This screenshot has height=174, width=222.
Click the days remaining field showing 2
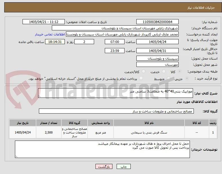[84, 42]
